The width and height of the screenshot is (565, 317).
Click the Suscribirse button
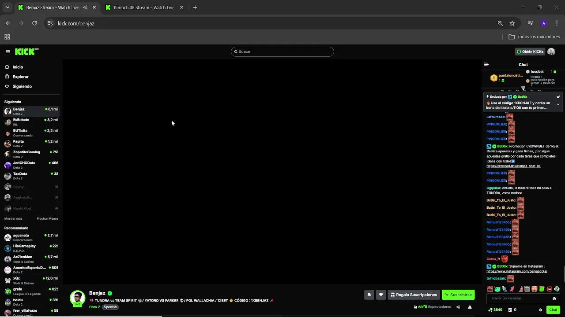[x=458, y=295]
